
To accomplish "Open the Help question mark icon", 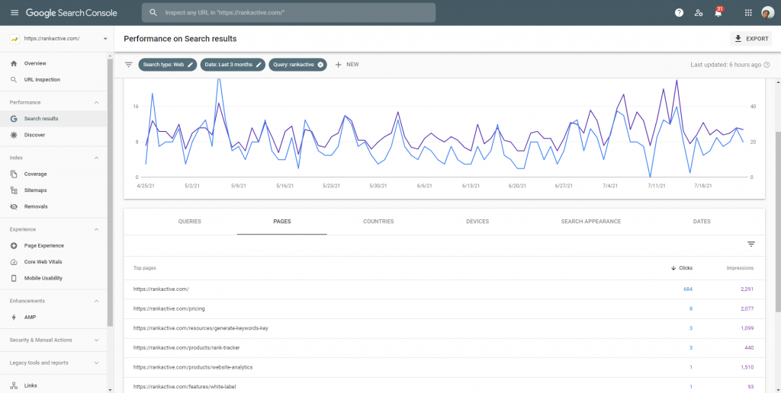I will coord(679,13).
